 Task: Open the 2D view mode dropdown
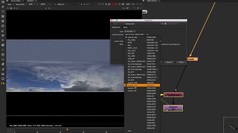[130, 8]
